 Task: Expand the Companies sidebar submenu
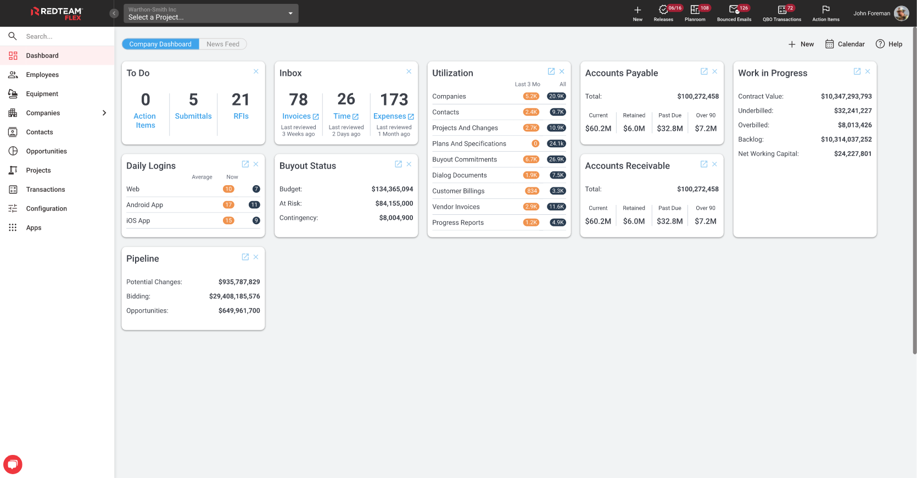[x=104, y=113]
